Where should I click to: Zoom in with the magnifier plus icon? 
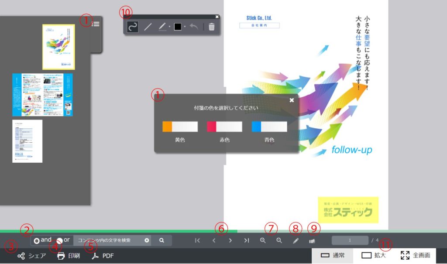[263, 240]
